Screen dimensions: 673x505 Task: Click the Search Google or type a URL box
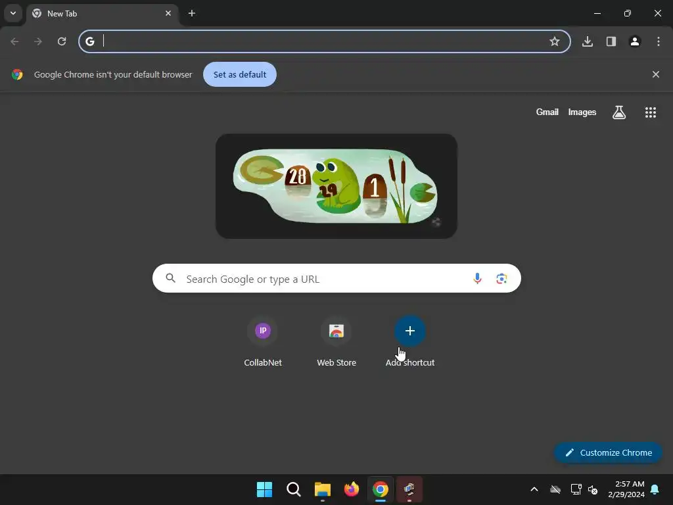coord(336,278)
